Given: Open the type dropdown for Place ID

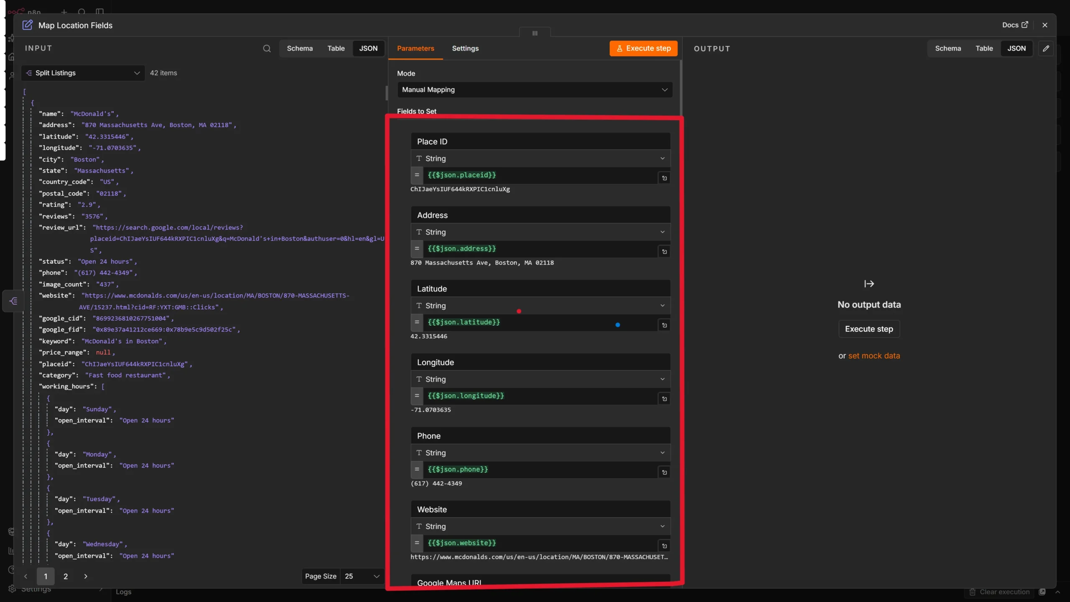Looking at the screenshot, I should [540, 158].
